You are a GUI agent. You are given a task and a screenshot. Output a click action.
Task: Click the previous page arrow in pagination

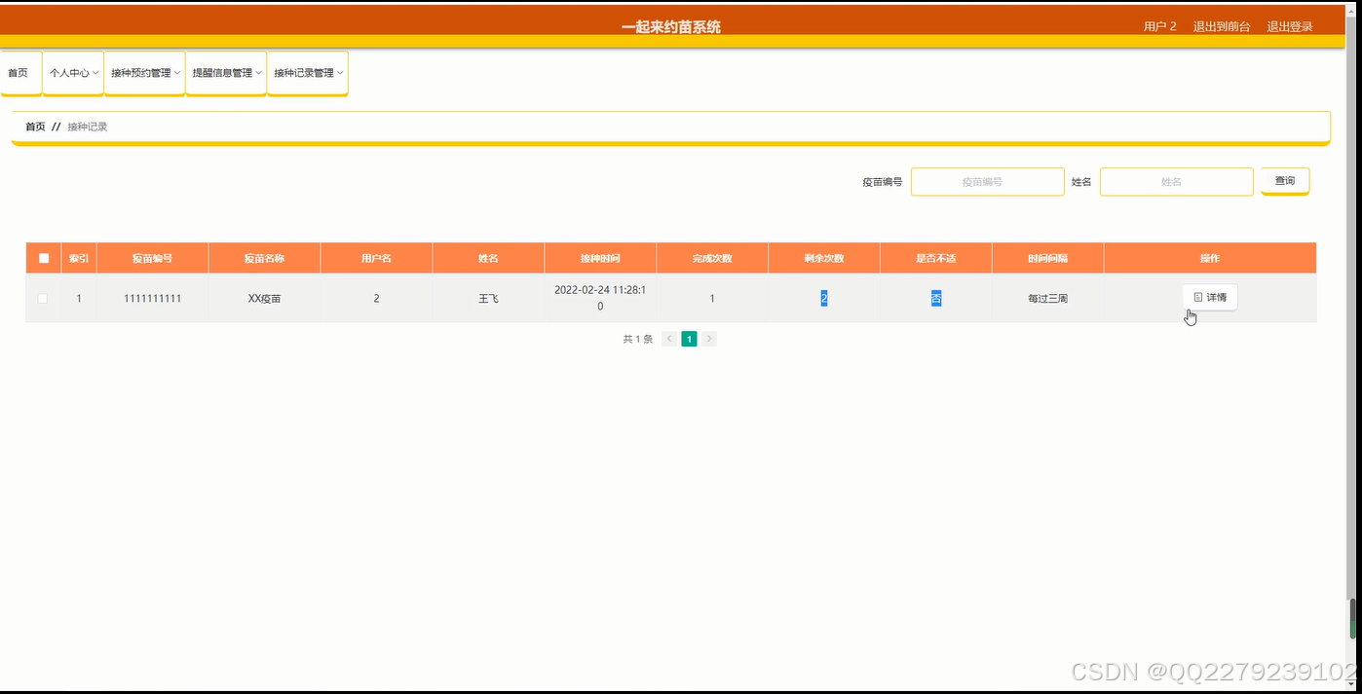(x=668, y=338)
